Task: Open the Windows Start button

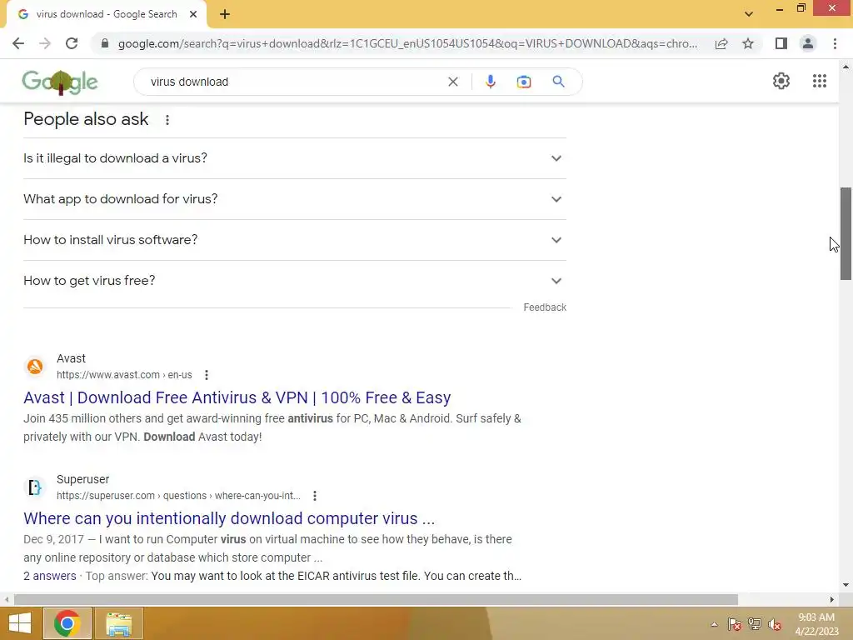Action: (x=20, y=623)
